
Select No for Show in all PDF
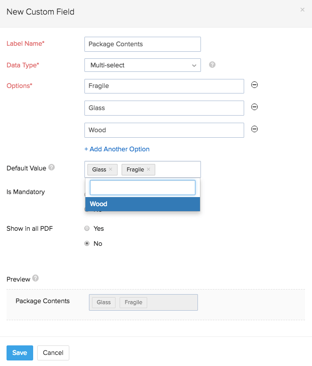point(87,243)
